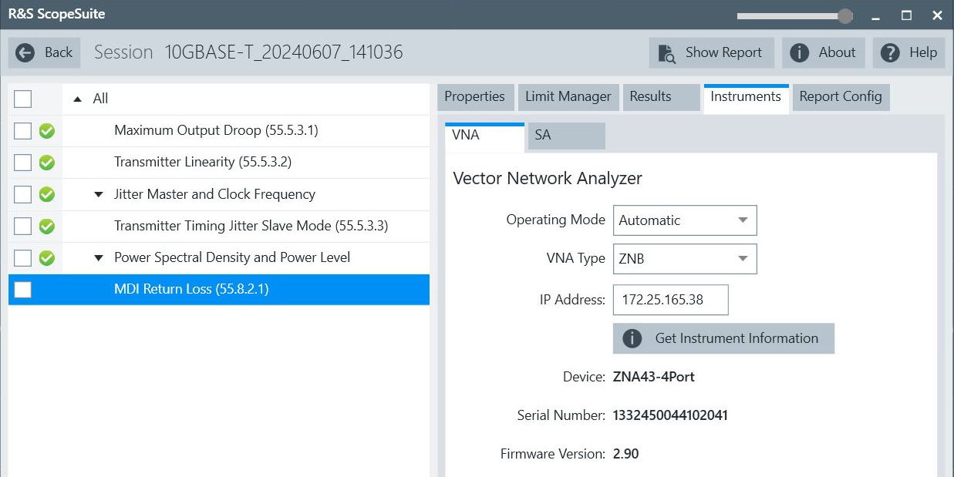The image size is (954, 477).
Task: Open the Limit Manager tab
Action: (x=568, y=97)
